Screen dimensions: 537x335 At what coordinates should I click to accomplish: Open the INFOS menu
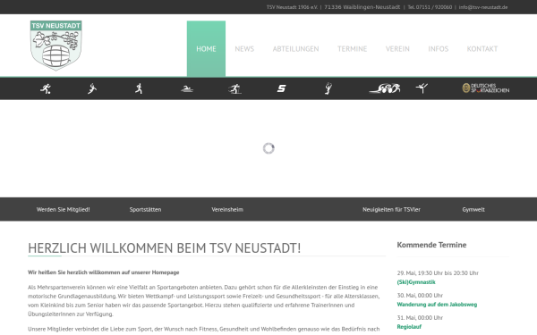click(x=439, y=49)
